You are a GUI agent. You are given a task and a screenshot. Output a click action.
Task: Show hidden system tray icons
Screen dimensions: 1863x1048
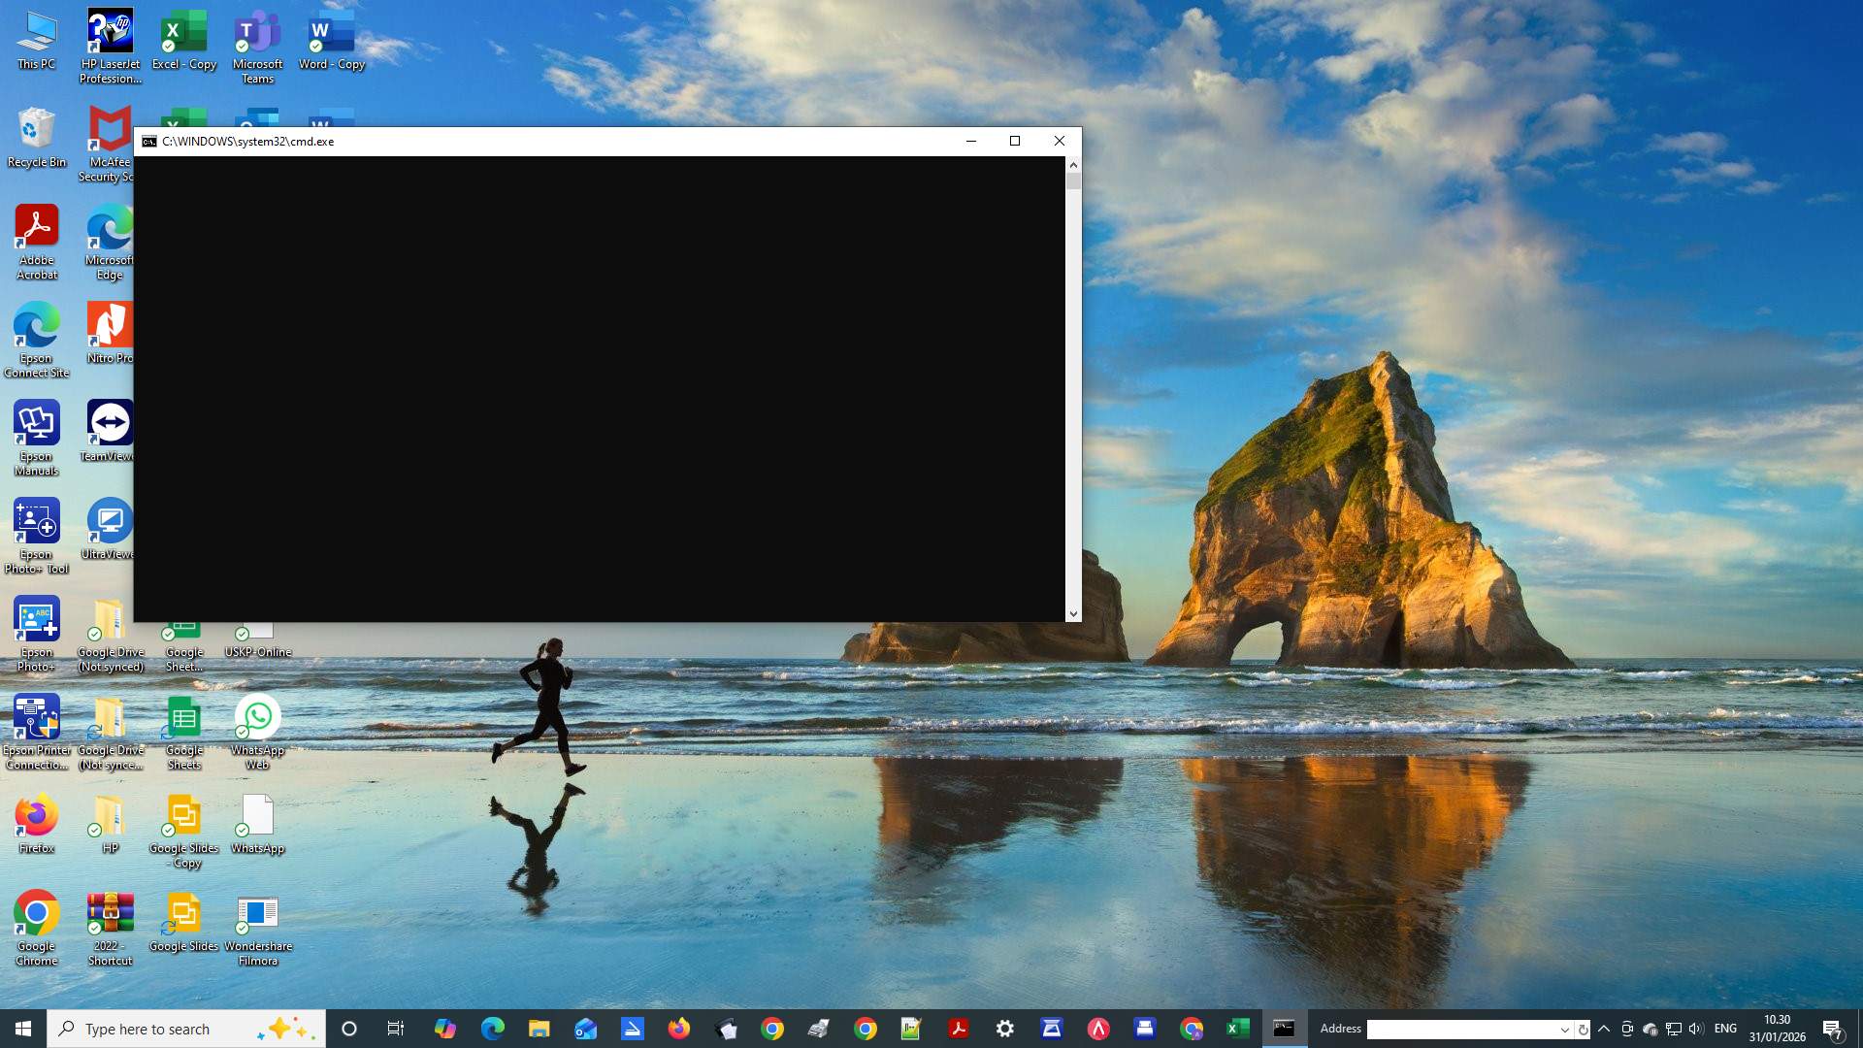[1602, 1028]
